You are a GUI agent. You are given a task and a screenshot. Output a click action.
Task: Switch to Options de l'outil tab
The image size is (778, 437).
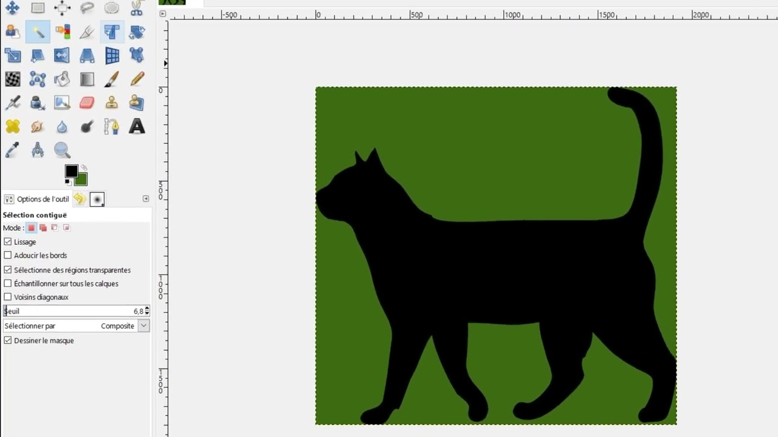click(x=37, y=199)
